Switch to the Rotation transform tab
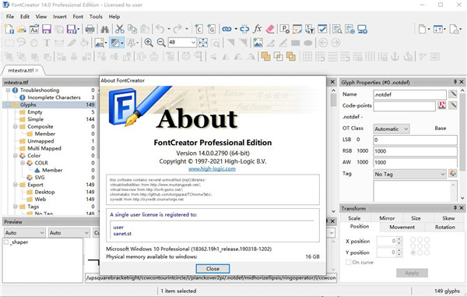This screenshot has width=467, height=297. [x=445, y=227]
